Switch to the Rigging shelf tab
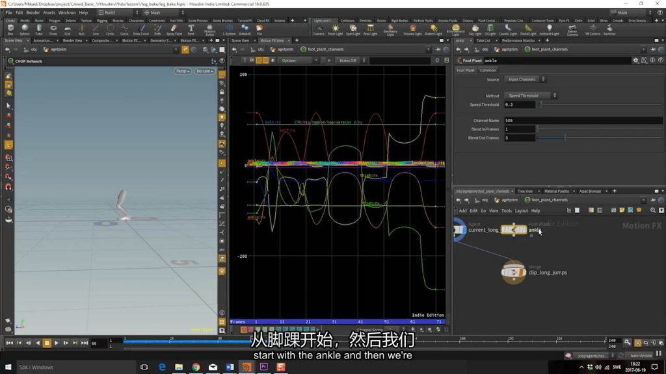 click(102, 20)
